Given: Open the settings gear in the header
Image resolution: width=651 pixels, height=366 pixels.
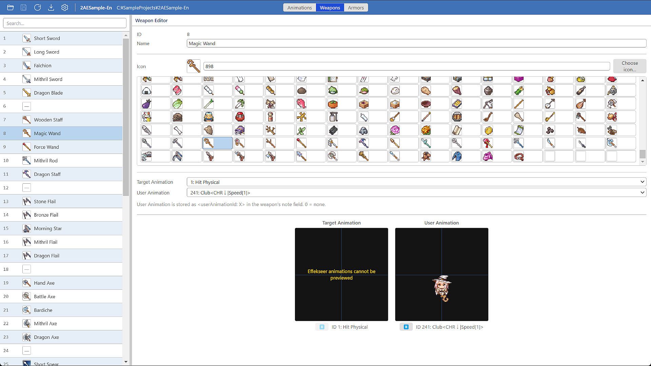Looking at the screenshot, I should tap(65, 7).
